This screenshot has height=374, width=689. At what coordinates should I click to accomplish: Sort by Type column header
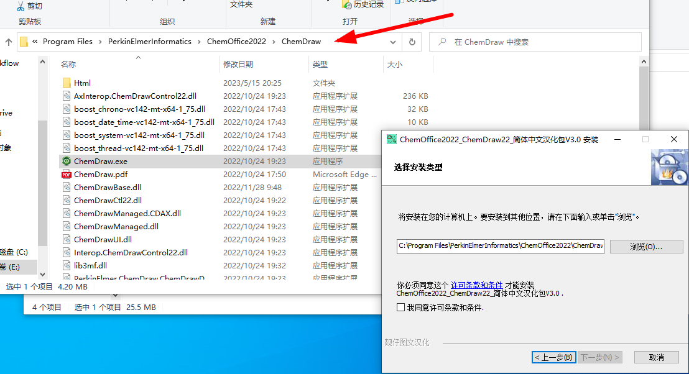point(320,65)
